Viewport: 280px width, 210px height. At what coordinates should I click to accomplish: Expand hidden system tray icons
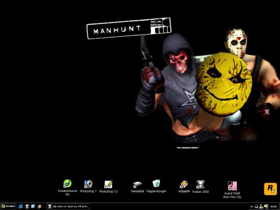pos(251,206)
